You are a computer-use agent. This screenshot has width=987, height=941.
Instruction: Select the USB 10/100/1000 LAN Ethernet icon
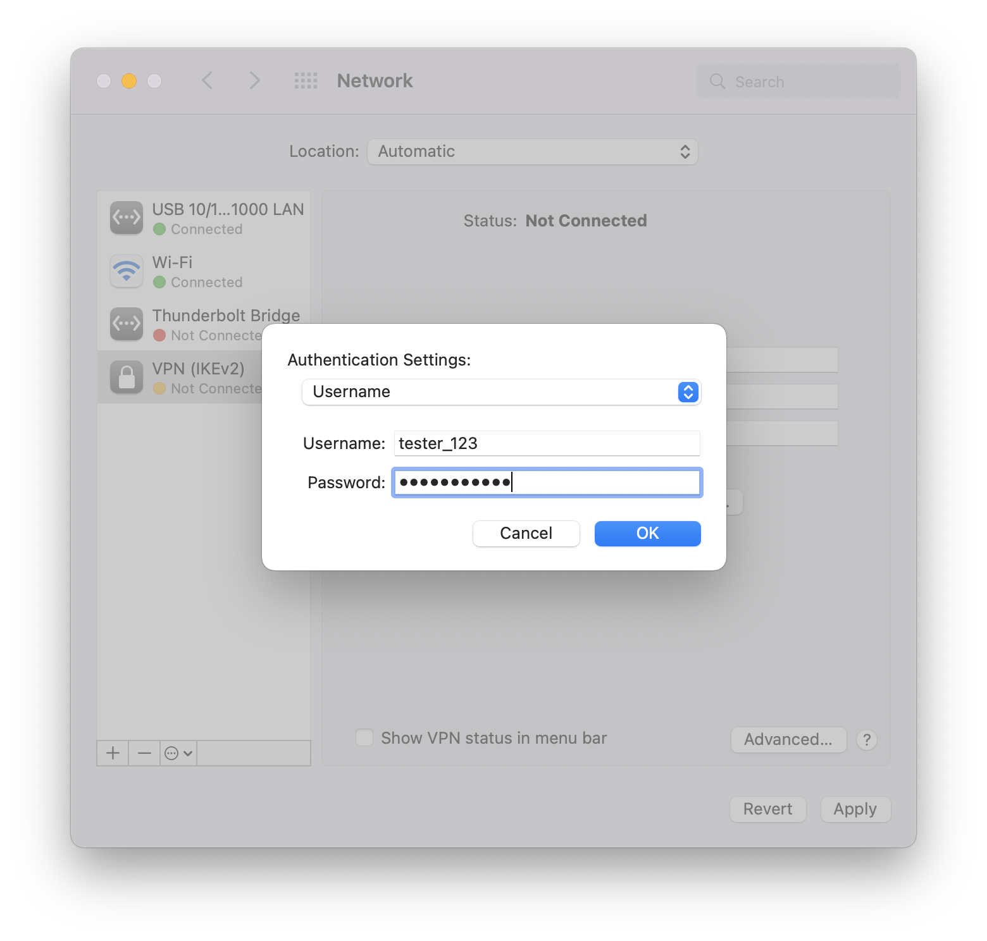coord(127,218)
